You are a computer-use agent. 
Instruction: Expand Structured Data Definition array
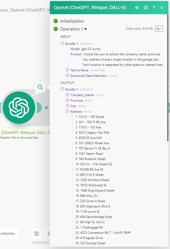67,76
